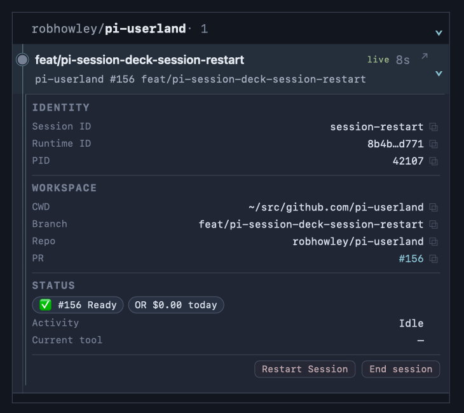Select the 42107 PID value
Image resolution: width=464 pixels, height=413 pixels.
pyautogui.click(x=408, y=161)
